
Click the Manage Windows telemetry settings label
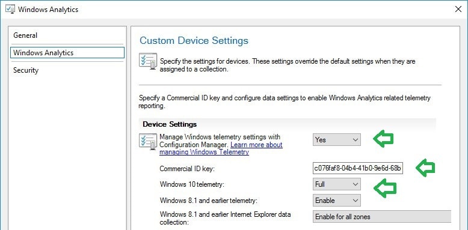(x=220, y=141)
